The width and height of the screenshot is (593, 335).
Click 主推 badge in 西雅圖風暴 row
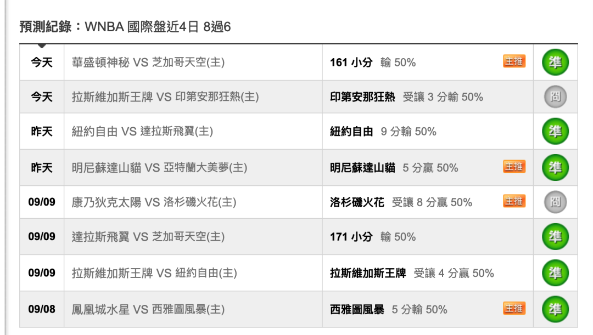[x=514, y=309]
